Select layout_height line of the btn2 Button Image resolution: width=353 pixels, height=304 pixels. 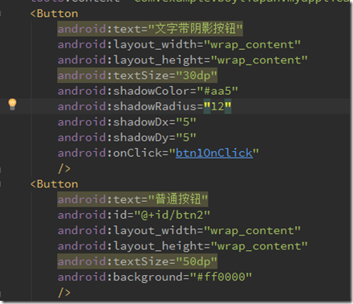(182, 246)
